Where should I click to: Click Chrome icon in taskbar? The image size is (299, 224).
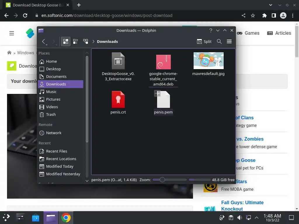[66, 218]
